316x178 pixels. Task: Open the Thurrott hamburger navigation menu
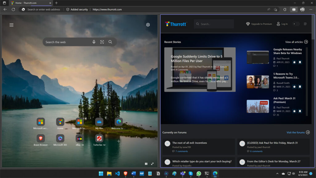(x=306, y=24)
